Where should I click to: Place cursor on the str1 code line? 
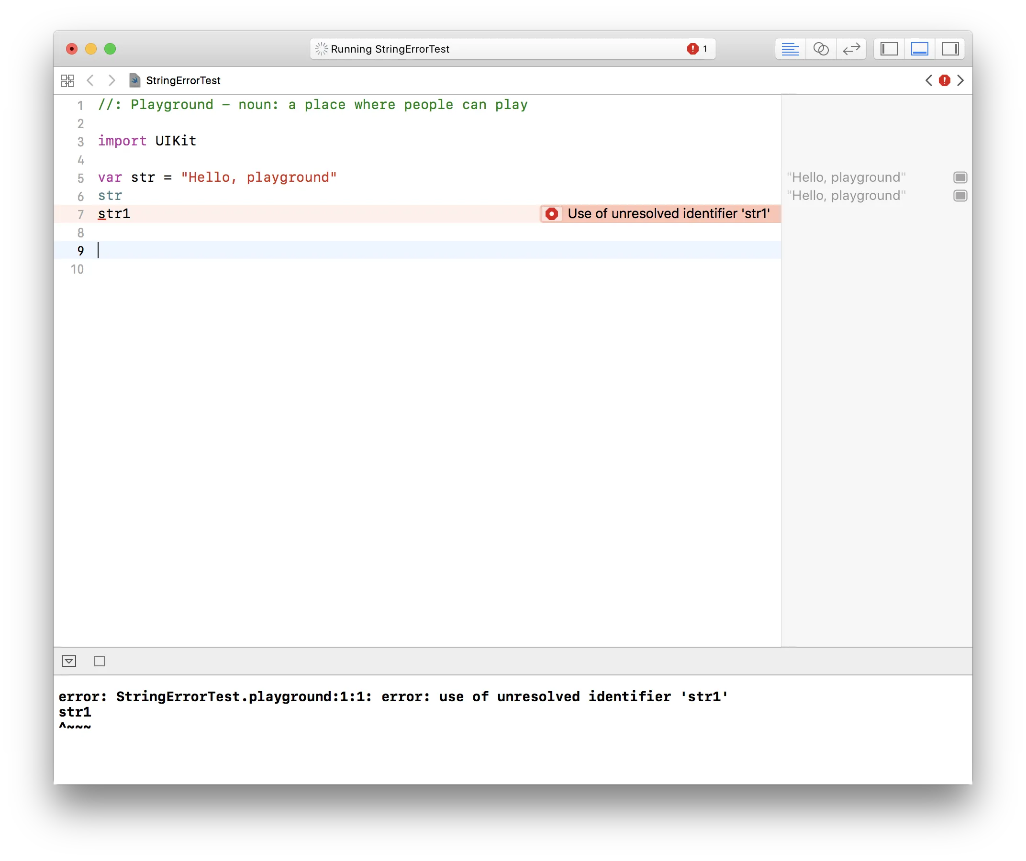pos(114,214)
